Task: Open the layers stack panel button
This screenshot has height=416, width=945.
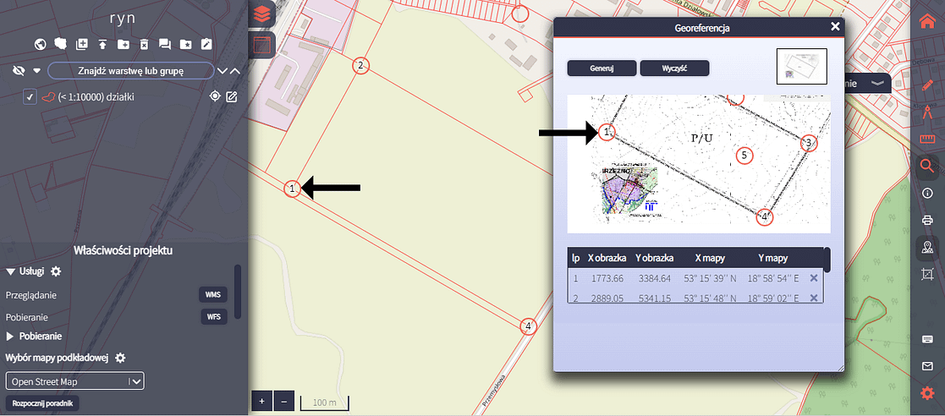Action: pyautogui.click(x=261, y=14)
